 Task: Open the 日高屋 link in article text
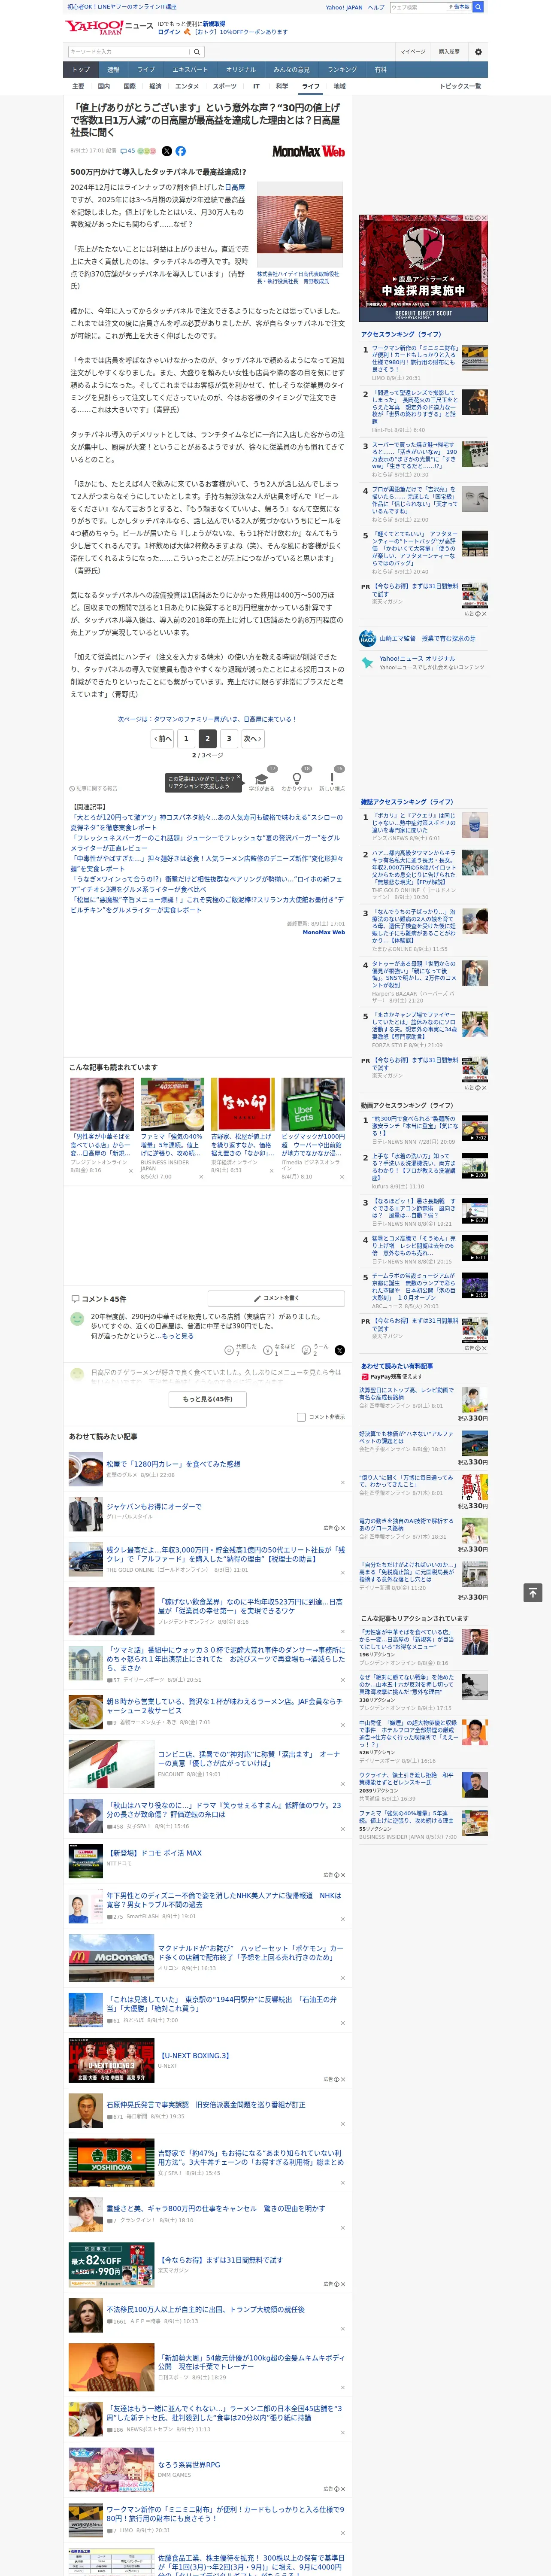[235, 187]
